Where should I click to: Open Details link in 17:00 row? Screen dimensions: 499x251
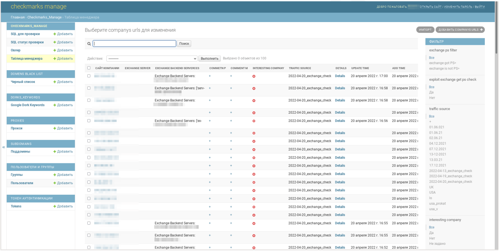(x=340, y=76)
